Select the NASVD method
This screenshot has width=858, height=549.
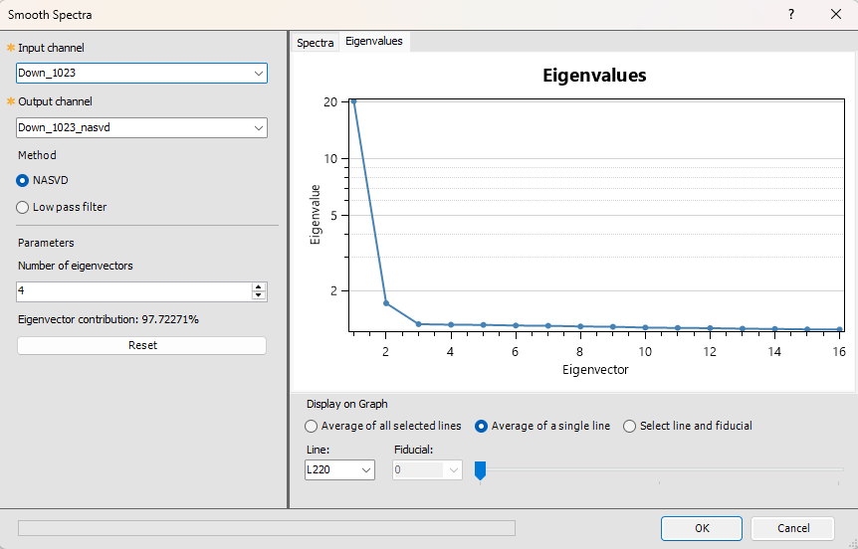(x=23, y=180)
